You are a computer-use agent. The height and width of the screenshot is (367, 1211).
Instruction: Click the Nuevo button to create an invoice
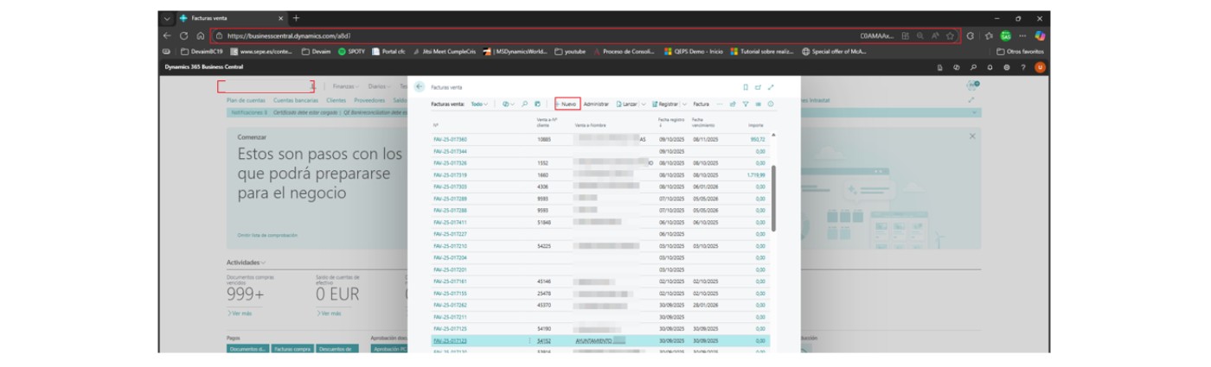tap(567, 104)
